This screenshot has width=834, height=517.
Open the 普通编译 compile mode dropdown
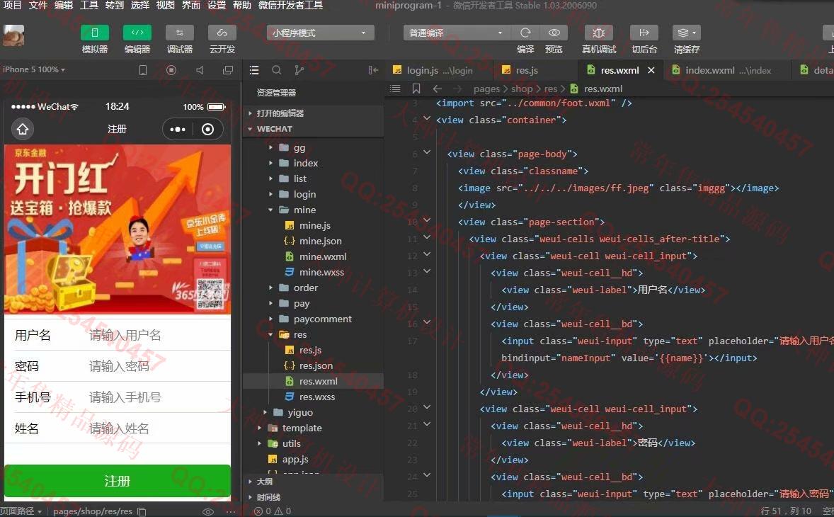pos(456,33)
